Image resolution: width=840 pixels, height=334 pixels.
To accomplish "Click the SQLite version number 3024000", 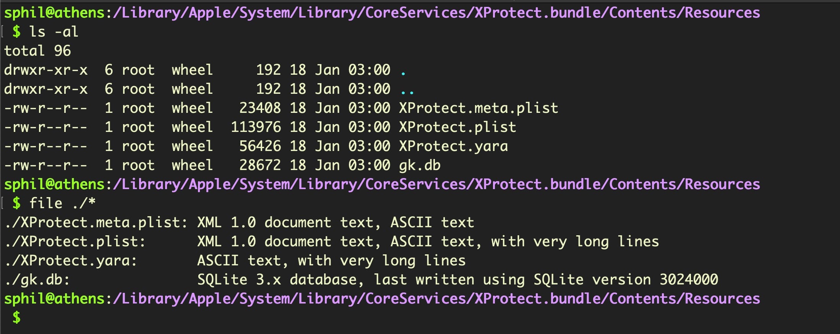I will pos(689,279).
